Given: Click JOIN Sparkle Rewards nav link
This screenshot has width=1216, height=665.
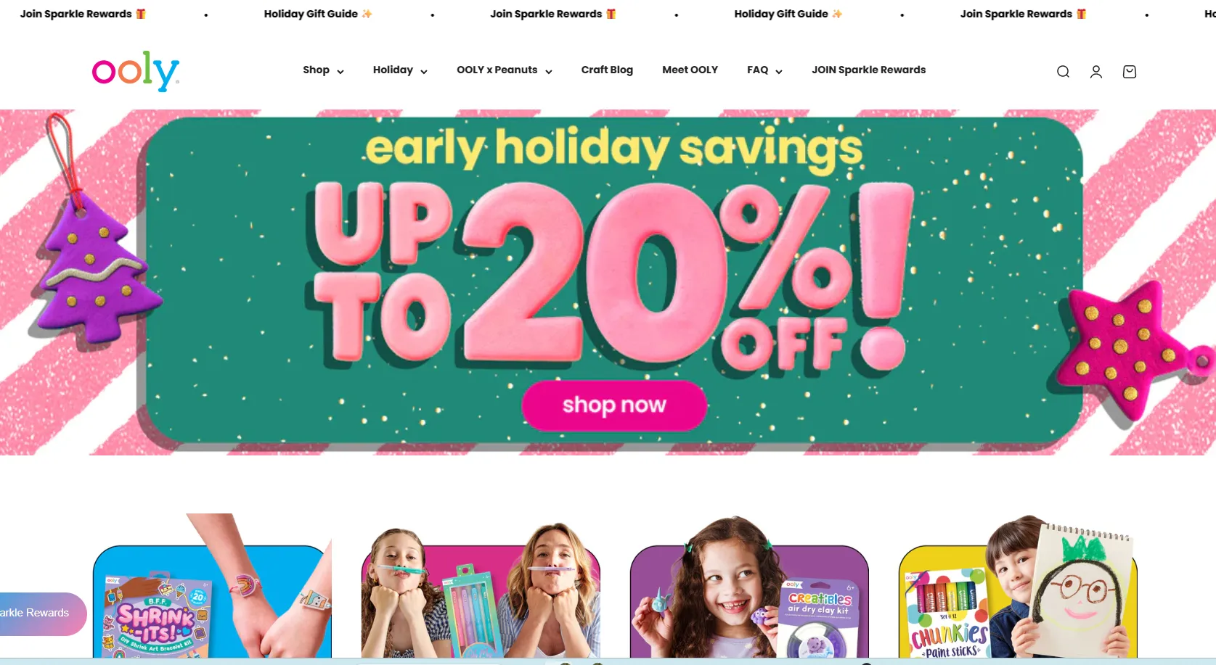Looking at the screenshot, I should coord(868,70).
